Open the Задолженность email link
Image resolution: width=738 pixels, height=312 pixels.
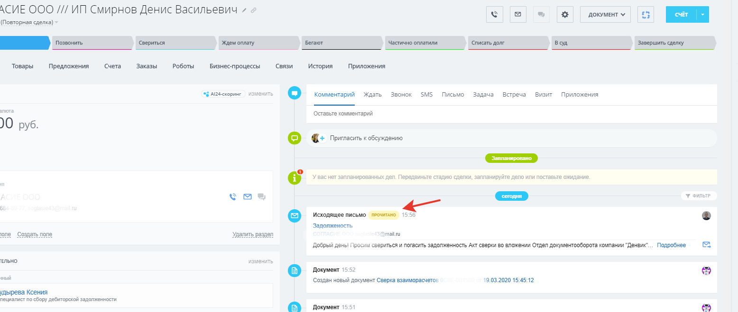[x=332, y=225]
